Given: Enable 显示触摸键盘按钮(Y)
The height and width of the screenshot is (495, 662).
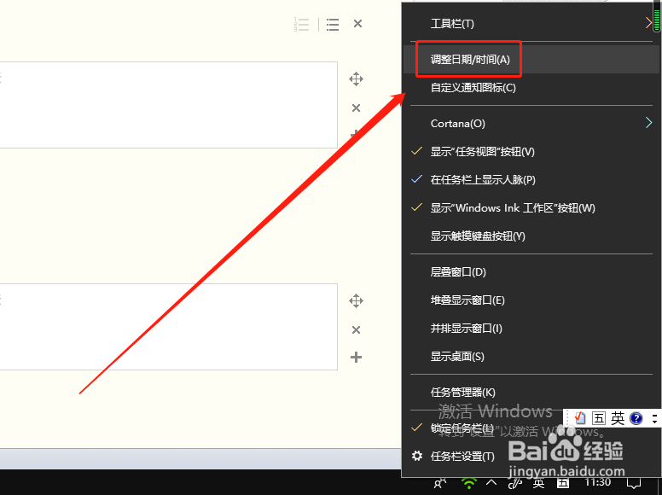Looking at the screenshot, I should [531, 236].
